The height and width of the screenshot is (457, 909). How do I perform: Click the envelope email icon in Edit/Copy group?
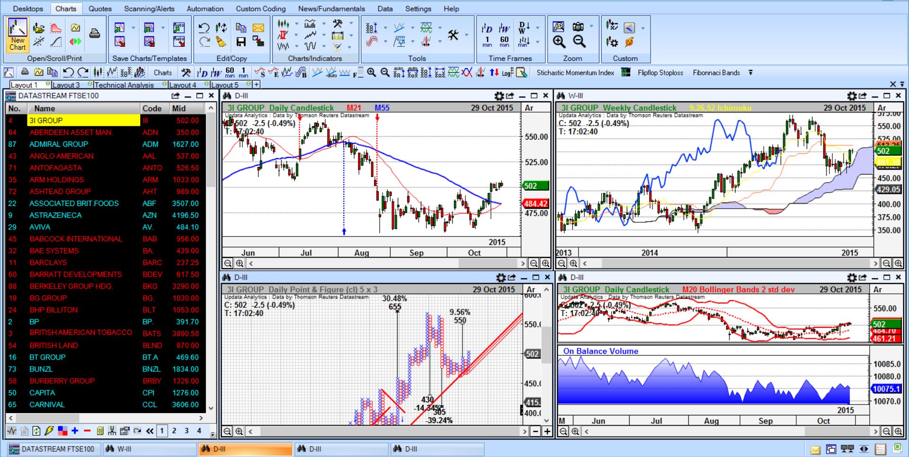click(258, 28)
